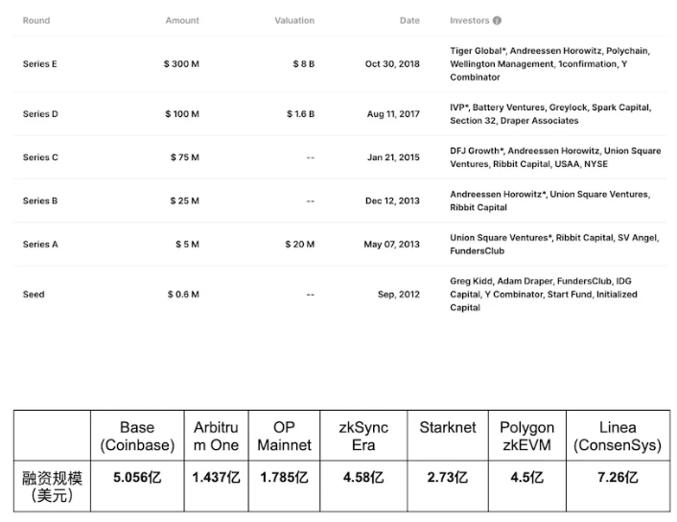Select the Series A row label

40,244
